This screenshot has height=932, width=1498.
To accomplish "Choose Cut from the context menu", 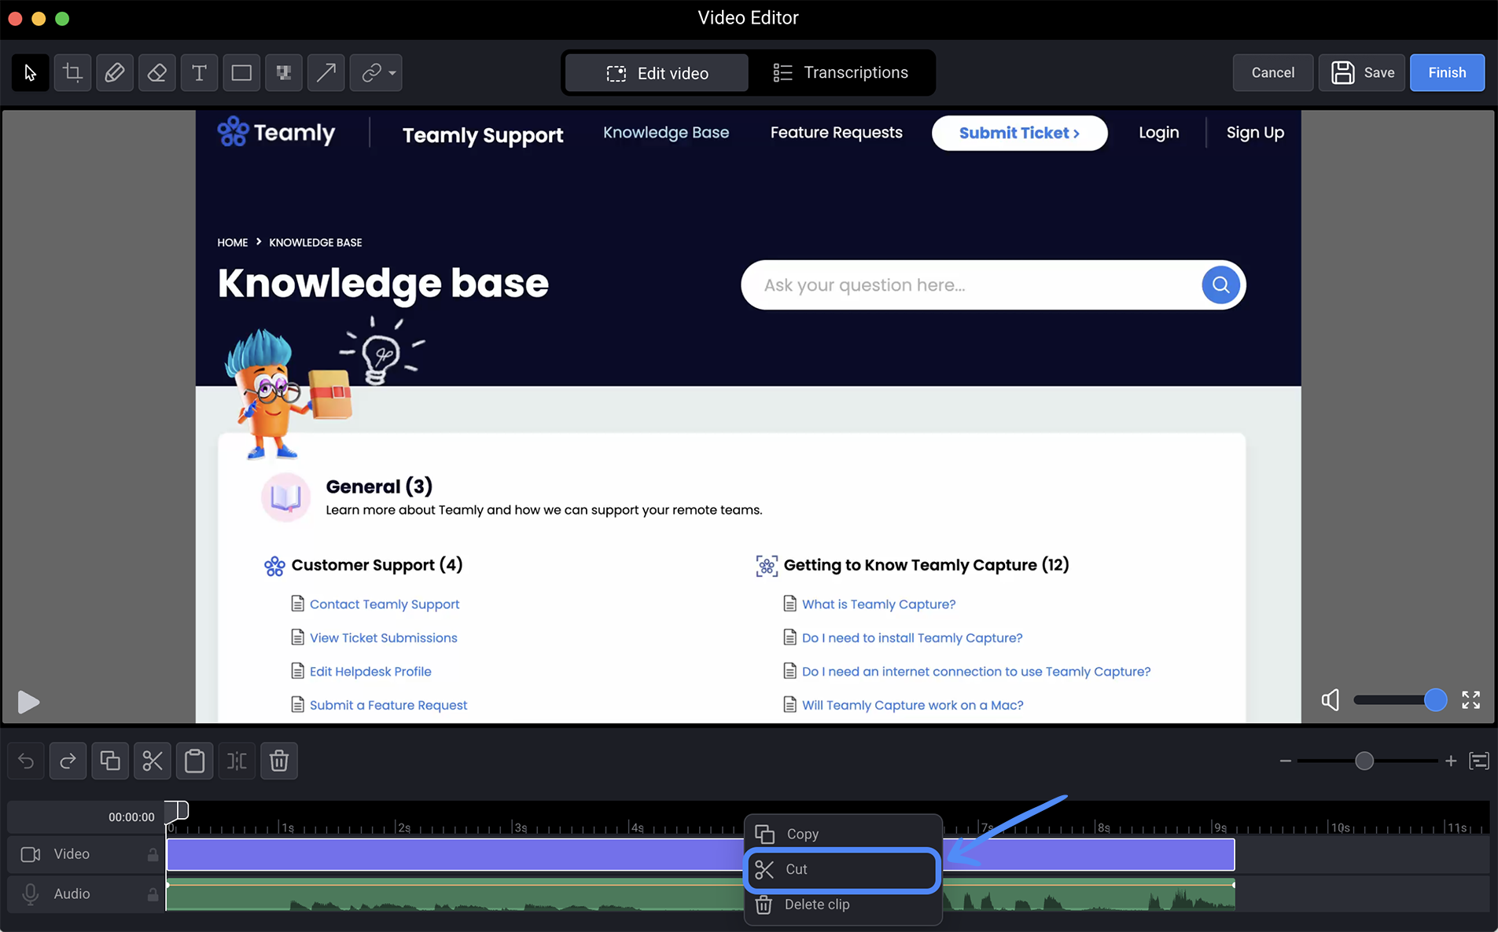I will 842,869.
